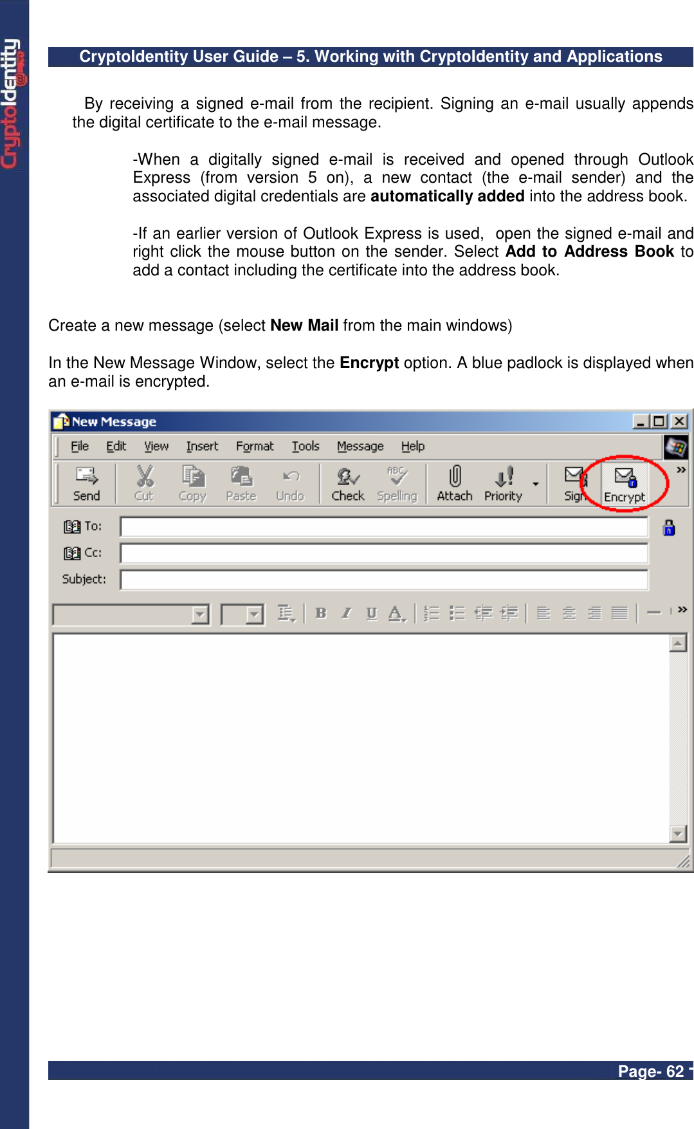Screen dimensions: 694x1129
Task: Open the Edit menu
Action: 116,446
